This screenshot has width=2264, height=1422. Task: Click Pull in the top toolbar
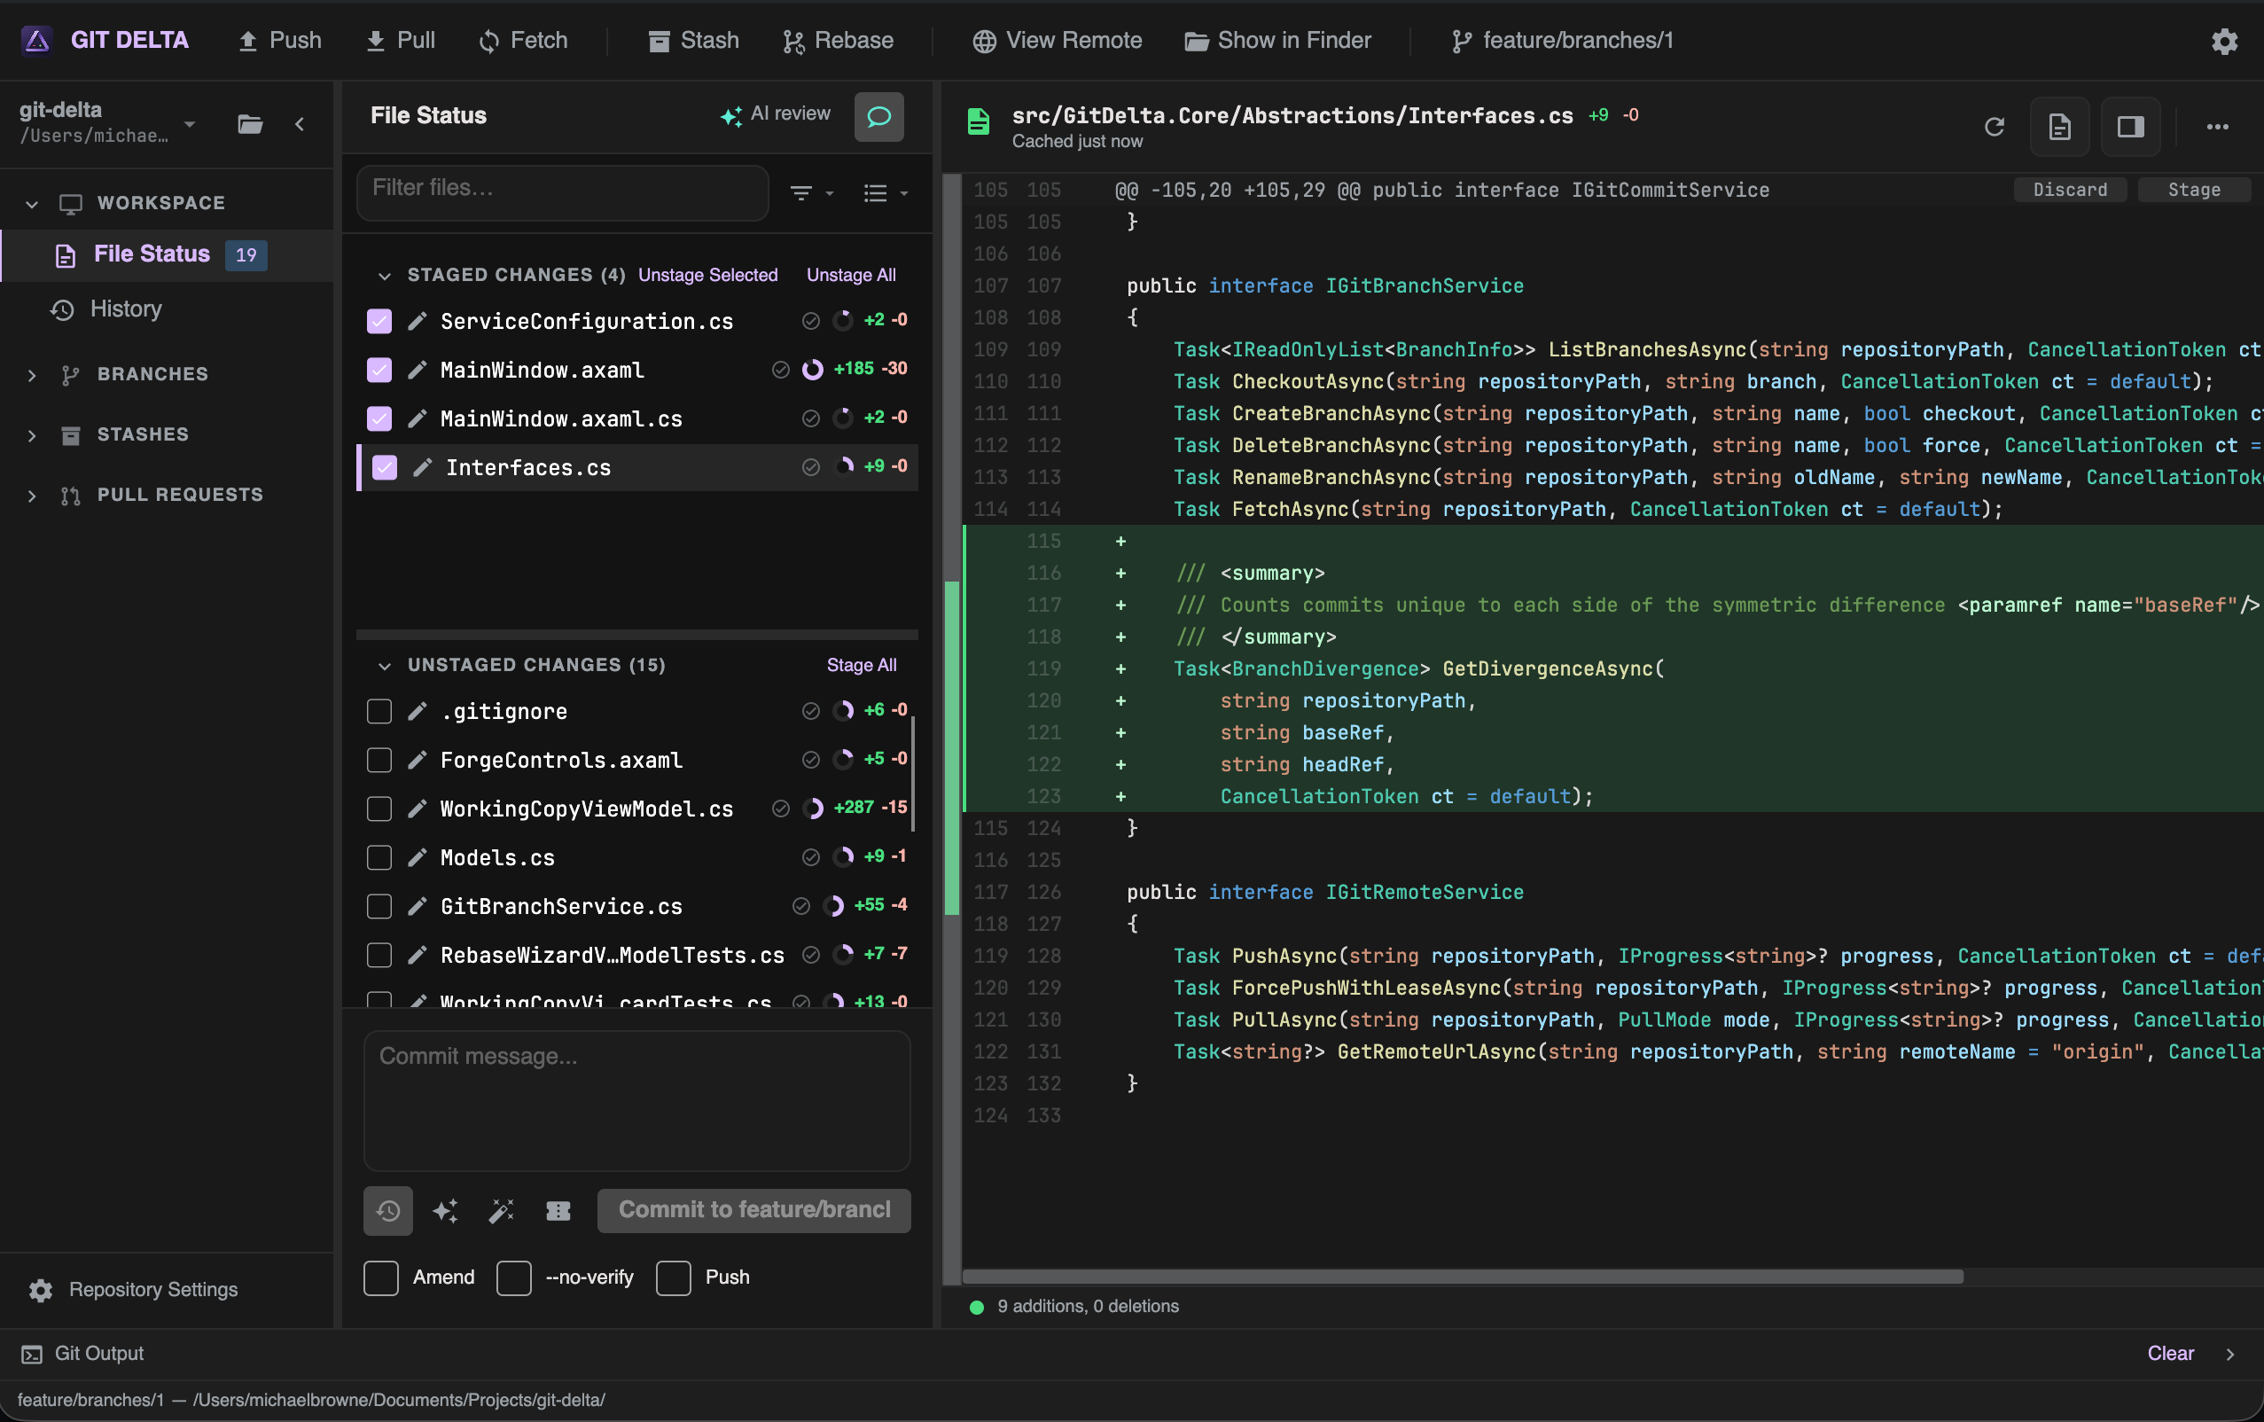pos(400,41)
